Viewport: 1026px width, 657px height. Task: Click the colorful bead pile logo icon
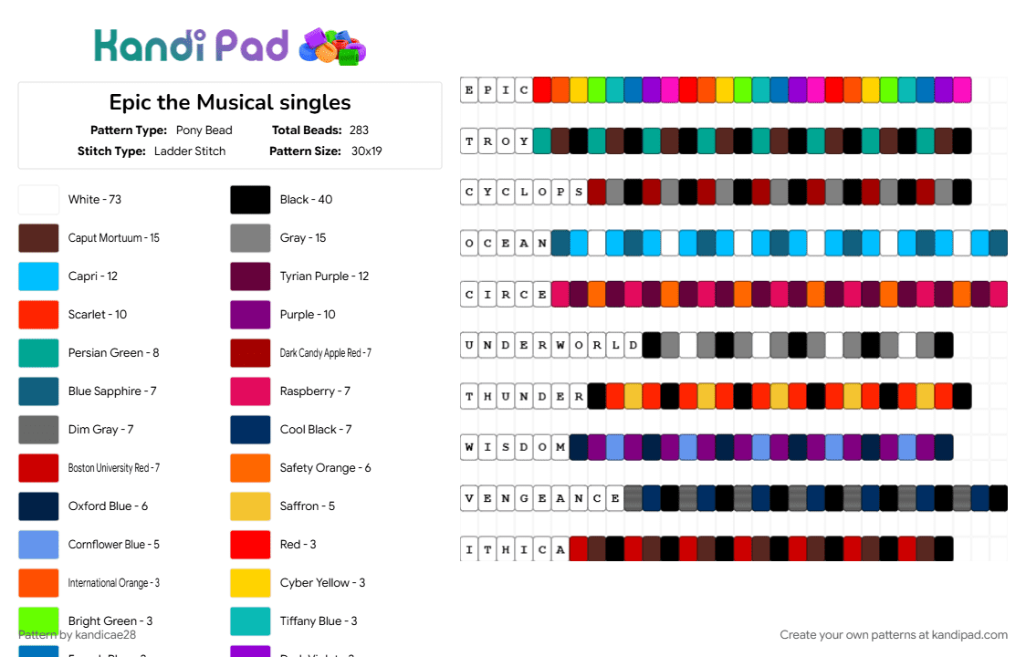point(332,47)
